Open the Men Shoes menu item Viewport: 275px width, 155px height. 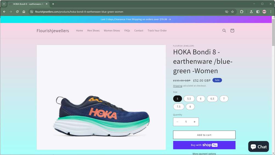tap(93, 30)
